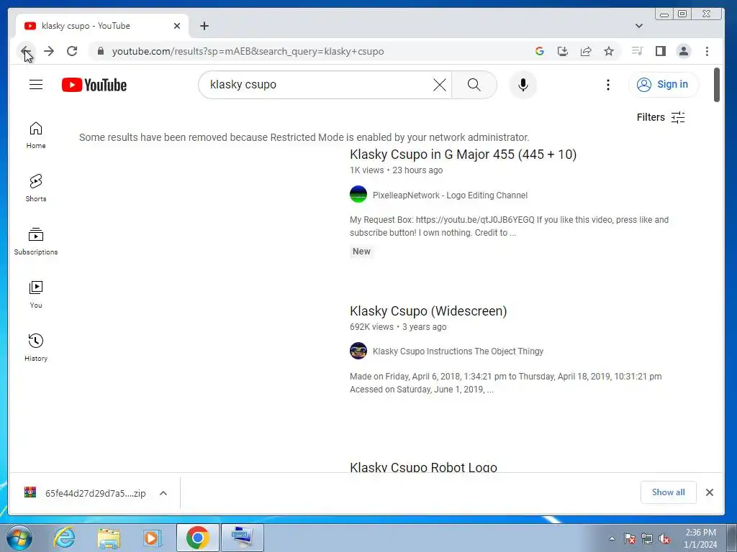Click the PixelleapNetwork channel avatar

tap(358, 194)
